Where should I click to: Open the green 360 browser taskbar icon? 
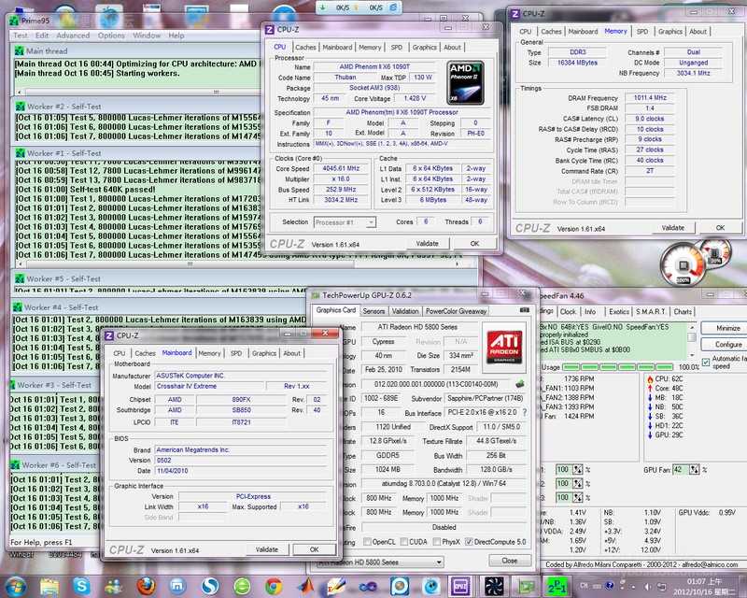click(x=242, y=586)
